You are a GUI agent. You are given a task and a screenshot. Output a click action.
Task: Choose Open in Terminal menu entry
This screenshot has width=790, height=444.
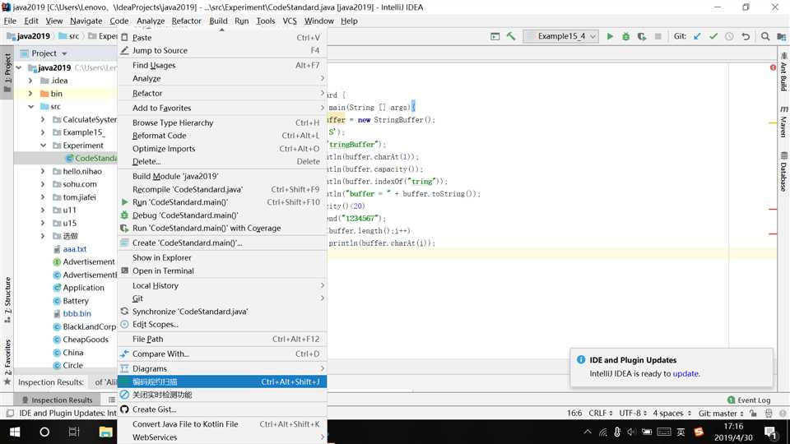coord(221,271)
